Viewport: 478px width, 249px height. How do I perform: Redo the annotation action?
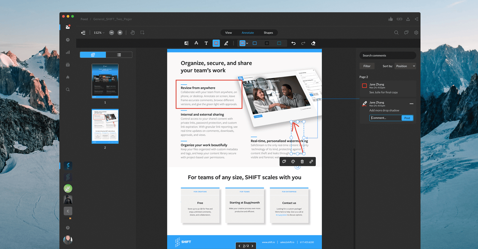coord(303,43)
